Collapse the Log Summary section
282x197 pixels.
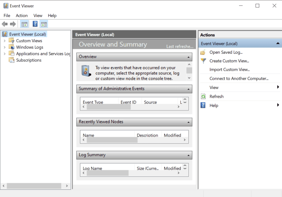(x=188, y=155)
